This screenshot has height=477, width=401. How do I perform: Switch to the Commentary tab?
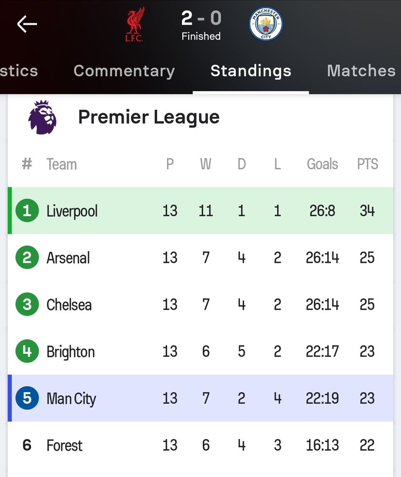click(124, 71)
